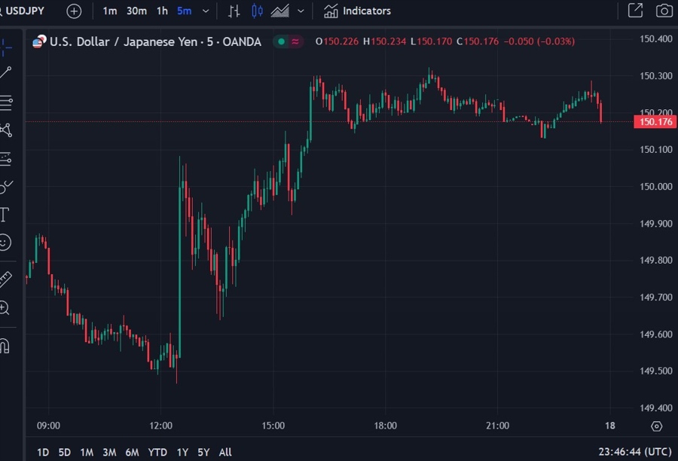This screenshot has width=678, height=461.
Task: Switch chart to candlestick style
Action: pos(257,11)
